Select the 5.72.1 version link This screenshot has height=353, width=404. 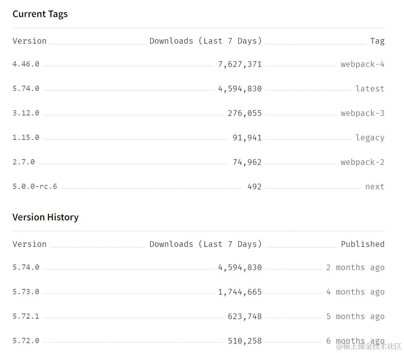[x=26, y=316]
